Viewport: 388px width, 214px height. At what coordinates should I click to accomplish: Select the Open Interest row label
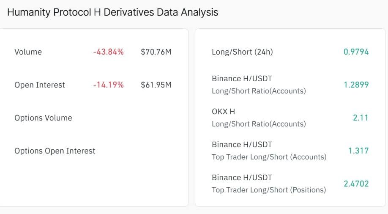click(40, 85)
